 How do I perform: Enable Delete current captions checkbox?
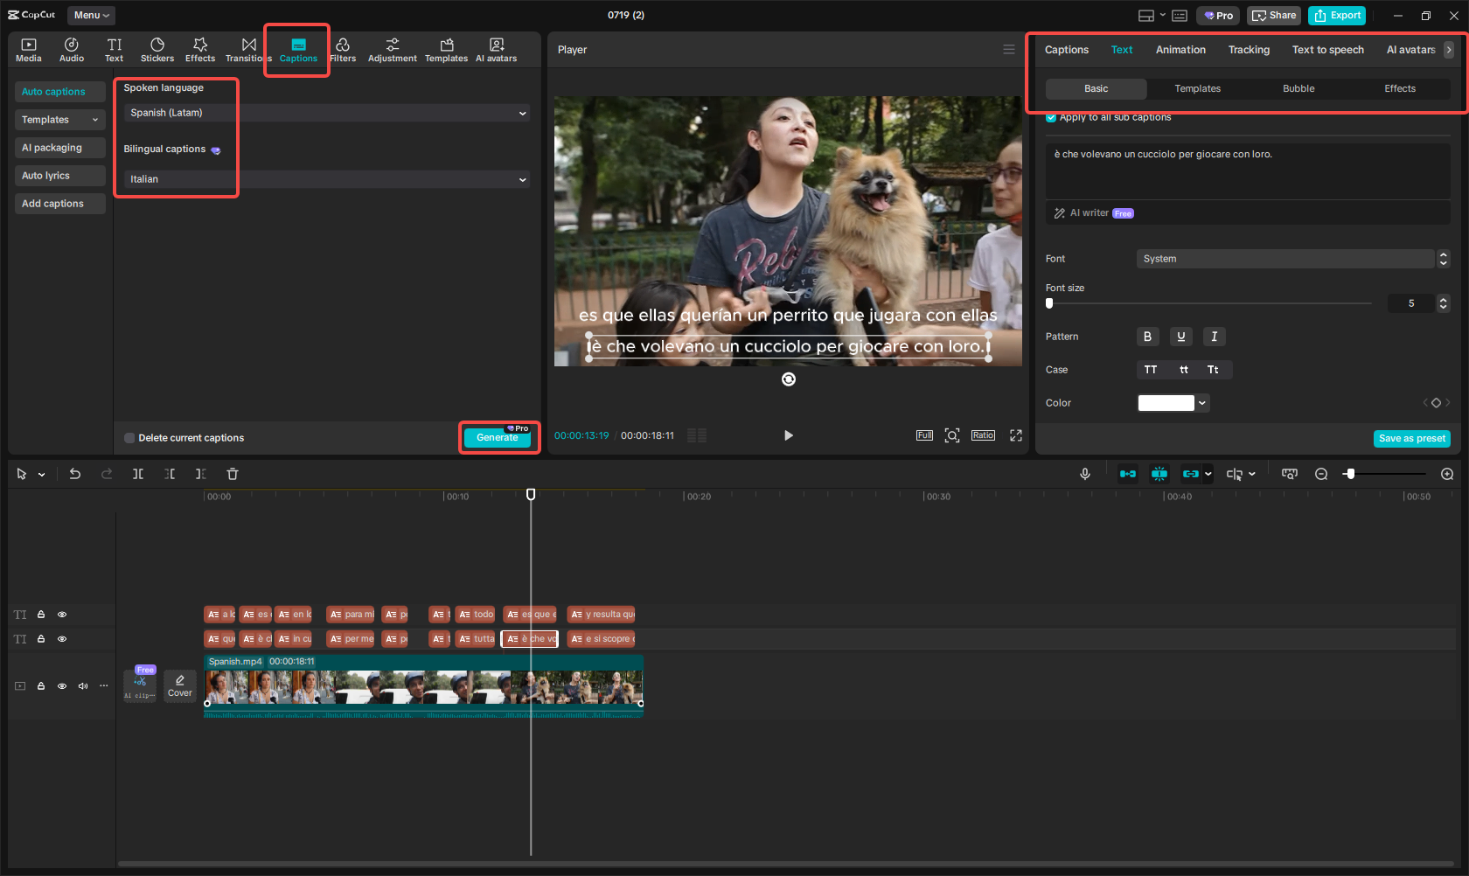click(129, 438)
